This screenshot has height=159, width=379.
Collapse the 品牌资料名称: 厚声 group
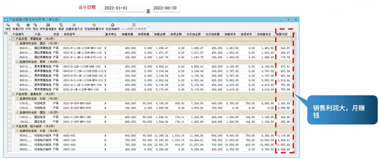point(17,62)
